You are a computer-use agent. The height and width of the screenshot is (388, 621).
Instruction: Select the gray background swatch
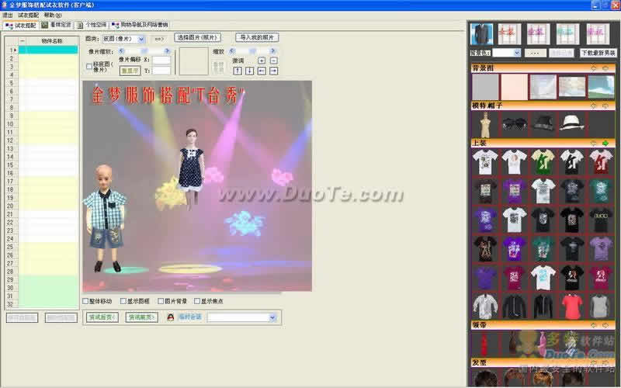click(485, 87)
